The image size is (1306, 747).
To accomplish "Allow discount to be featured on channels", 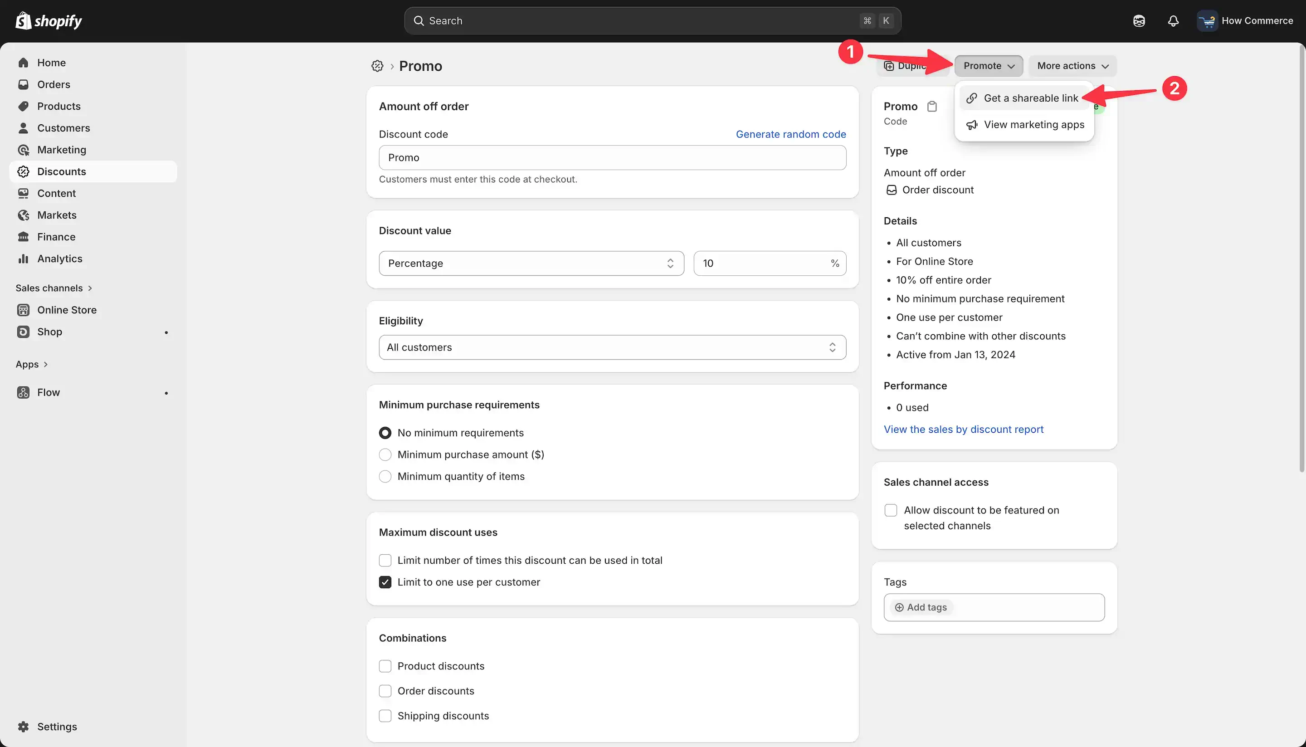I will click(891, 511).
